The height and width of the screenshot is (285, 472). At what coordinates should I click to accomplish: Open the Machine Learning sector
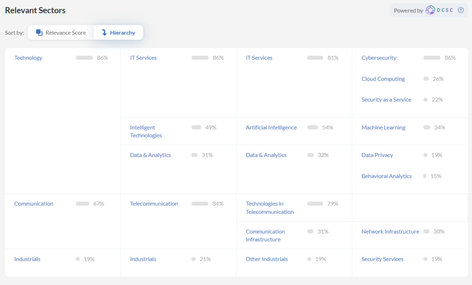point(383,128)
